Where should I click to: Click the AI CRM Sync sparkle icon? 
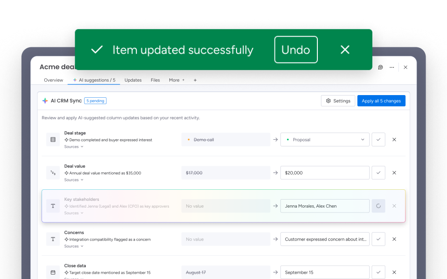point(45,101)
